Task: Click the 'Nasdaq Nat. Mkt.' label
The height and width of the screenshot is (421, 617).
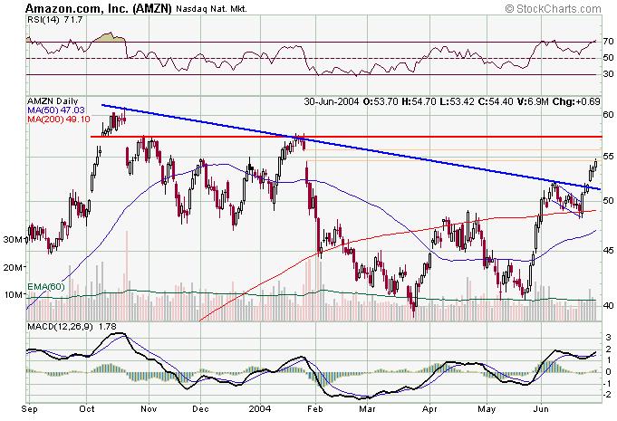Action: [211, 9]
